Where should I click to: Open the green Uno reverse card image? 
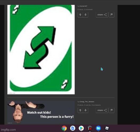pos(41,50)
